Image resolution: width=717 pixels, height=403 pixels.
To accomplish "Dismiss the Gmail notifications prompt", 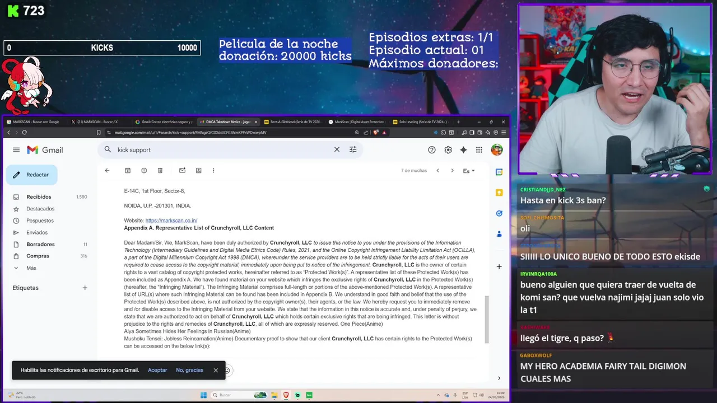I will pyautogui.click(x=216, y=370).
